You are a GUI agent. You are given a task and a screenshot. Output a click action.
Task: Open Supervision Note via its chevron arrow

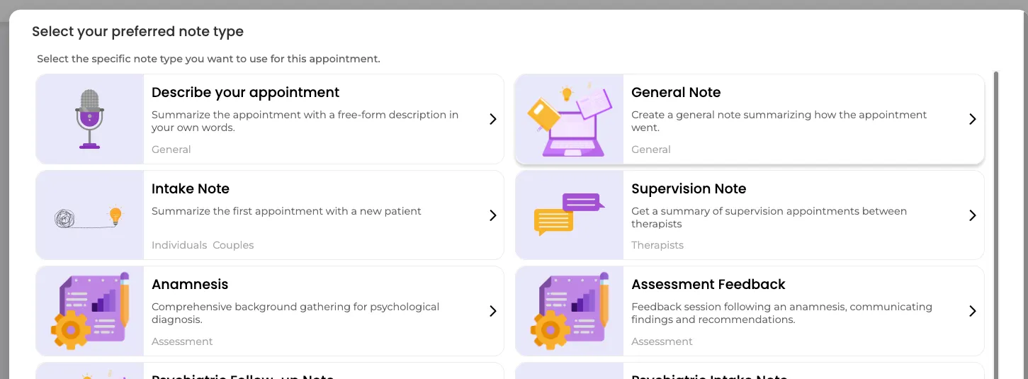[x=973, y=215]
